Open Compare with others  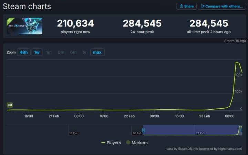click(x=222, y=6)
